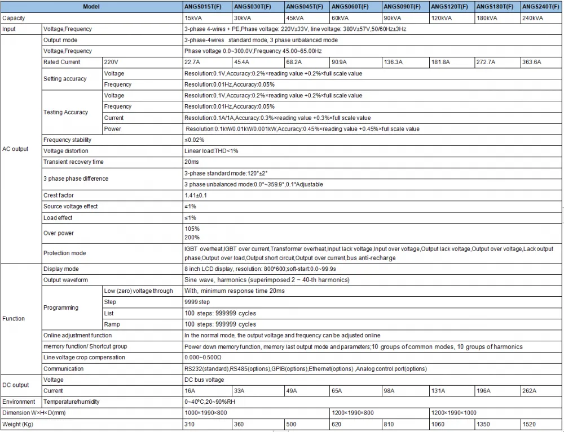The height and width of the screenshot is (432, 564).
Task: Click the Protection mode description text
Action: coord(369,253)
